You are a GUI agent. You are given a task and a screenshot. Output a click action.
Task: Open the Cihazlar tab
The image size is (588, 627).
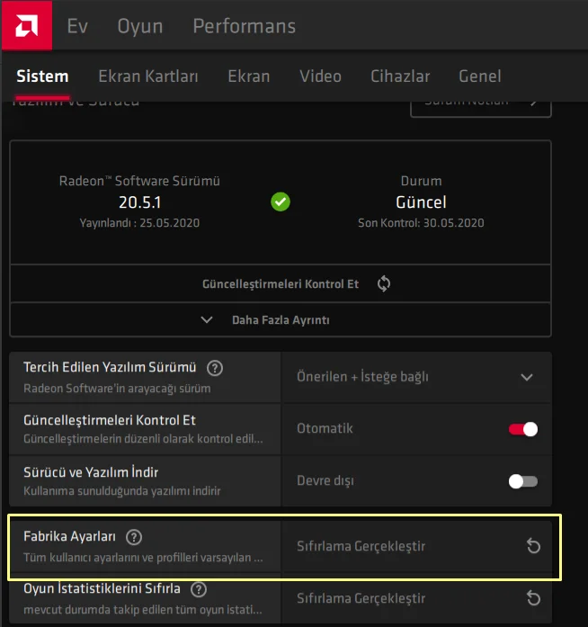(x=400, y=76)
